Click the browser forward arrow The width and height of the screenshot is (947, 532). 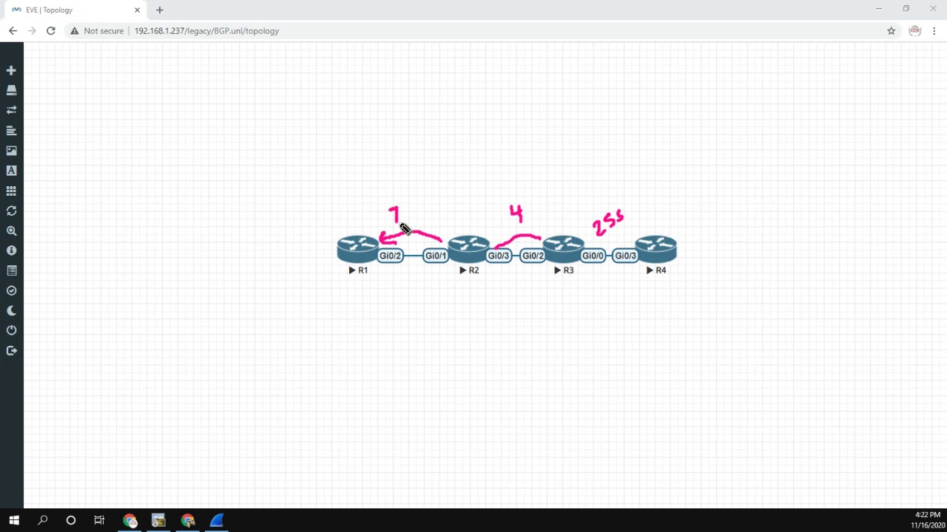click(32, 31)
